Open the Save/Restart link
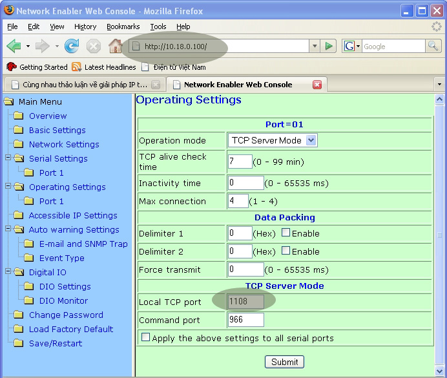 point(55,343)
